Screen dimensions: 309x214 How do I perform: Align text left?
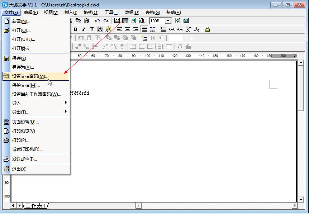(x=119, y=29)
